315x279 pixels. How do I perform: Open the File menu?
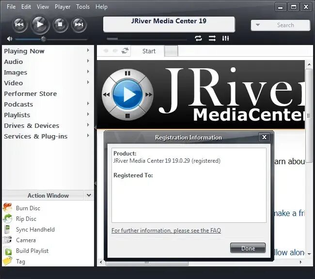coord(11,7)
